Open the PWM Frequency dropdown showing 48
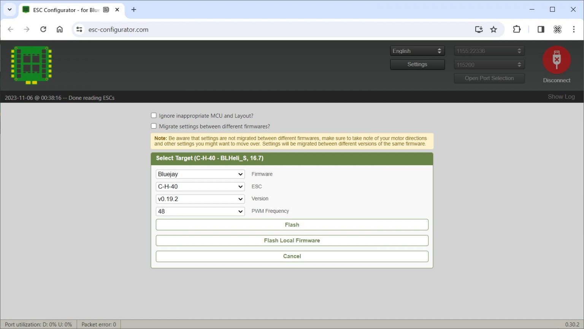584x329 pixels. coord(200,211)
